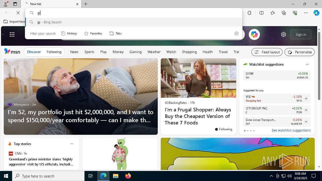Image resolution: width=322 pixels, height=181 pixels.
Task: Click the page vertical scrollbar
Action: click(319, 67)
